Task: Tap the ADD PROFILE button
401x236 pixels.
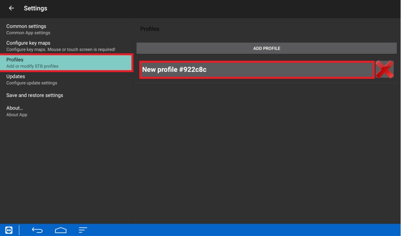Action: click(x=266, y=48)
